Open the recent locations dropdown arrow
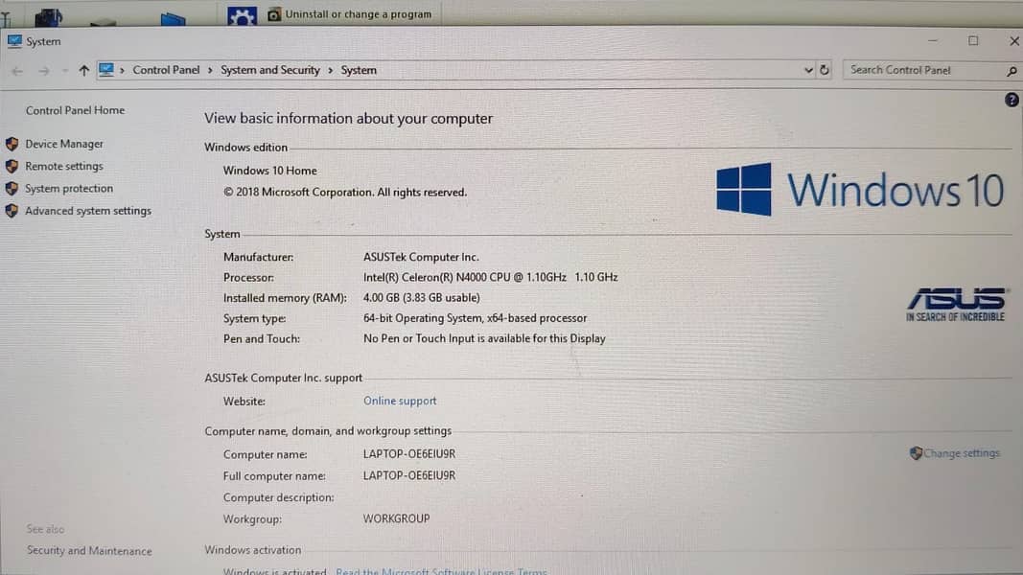 click(x=64, y=70)
